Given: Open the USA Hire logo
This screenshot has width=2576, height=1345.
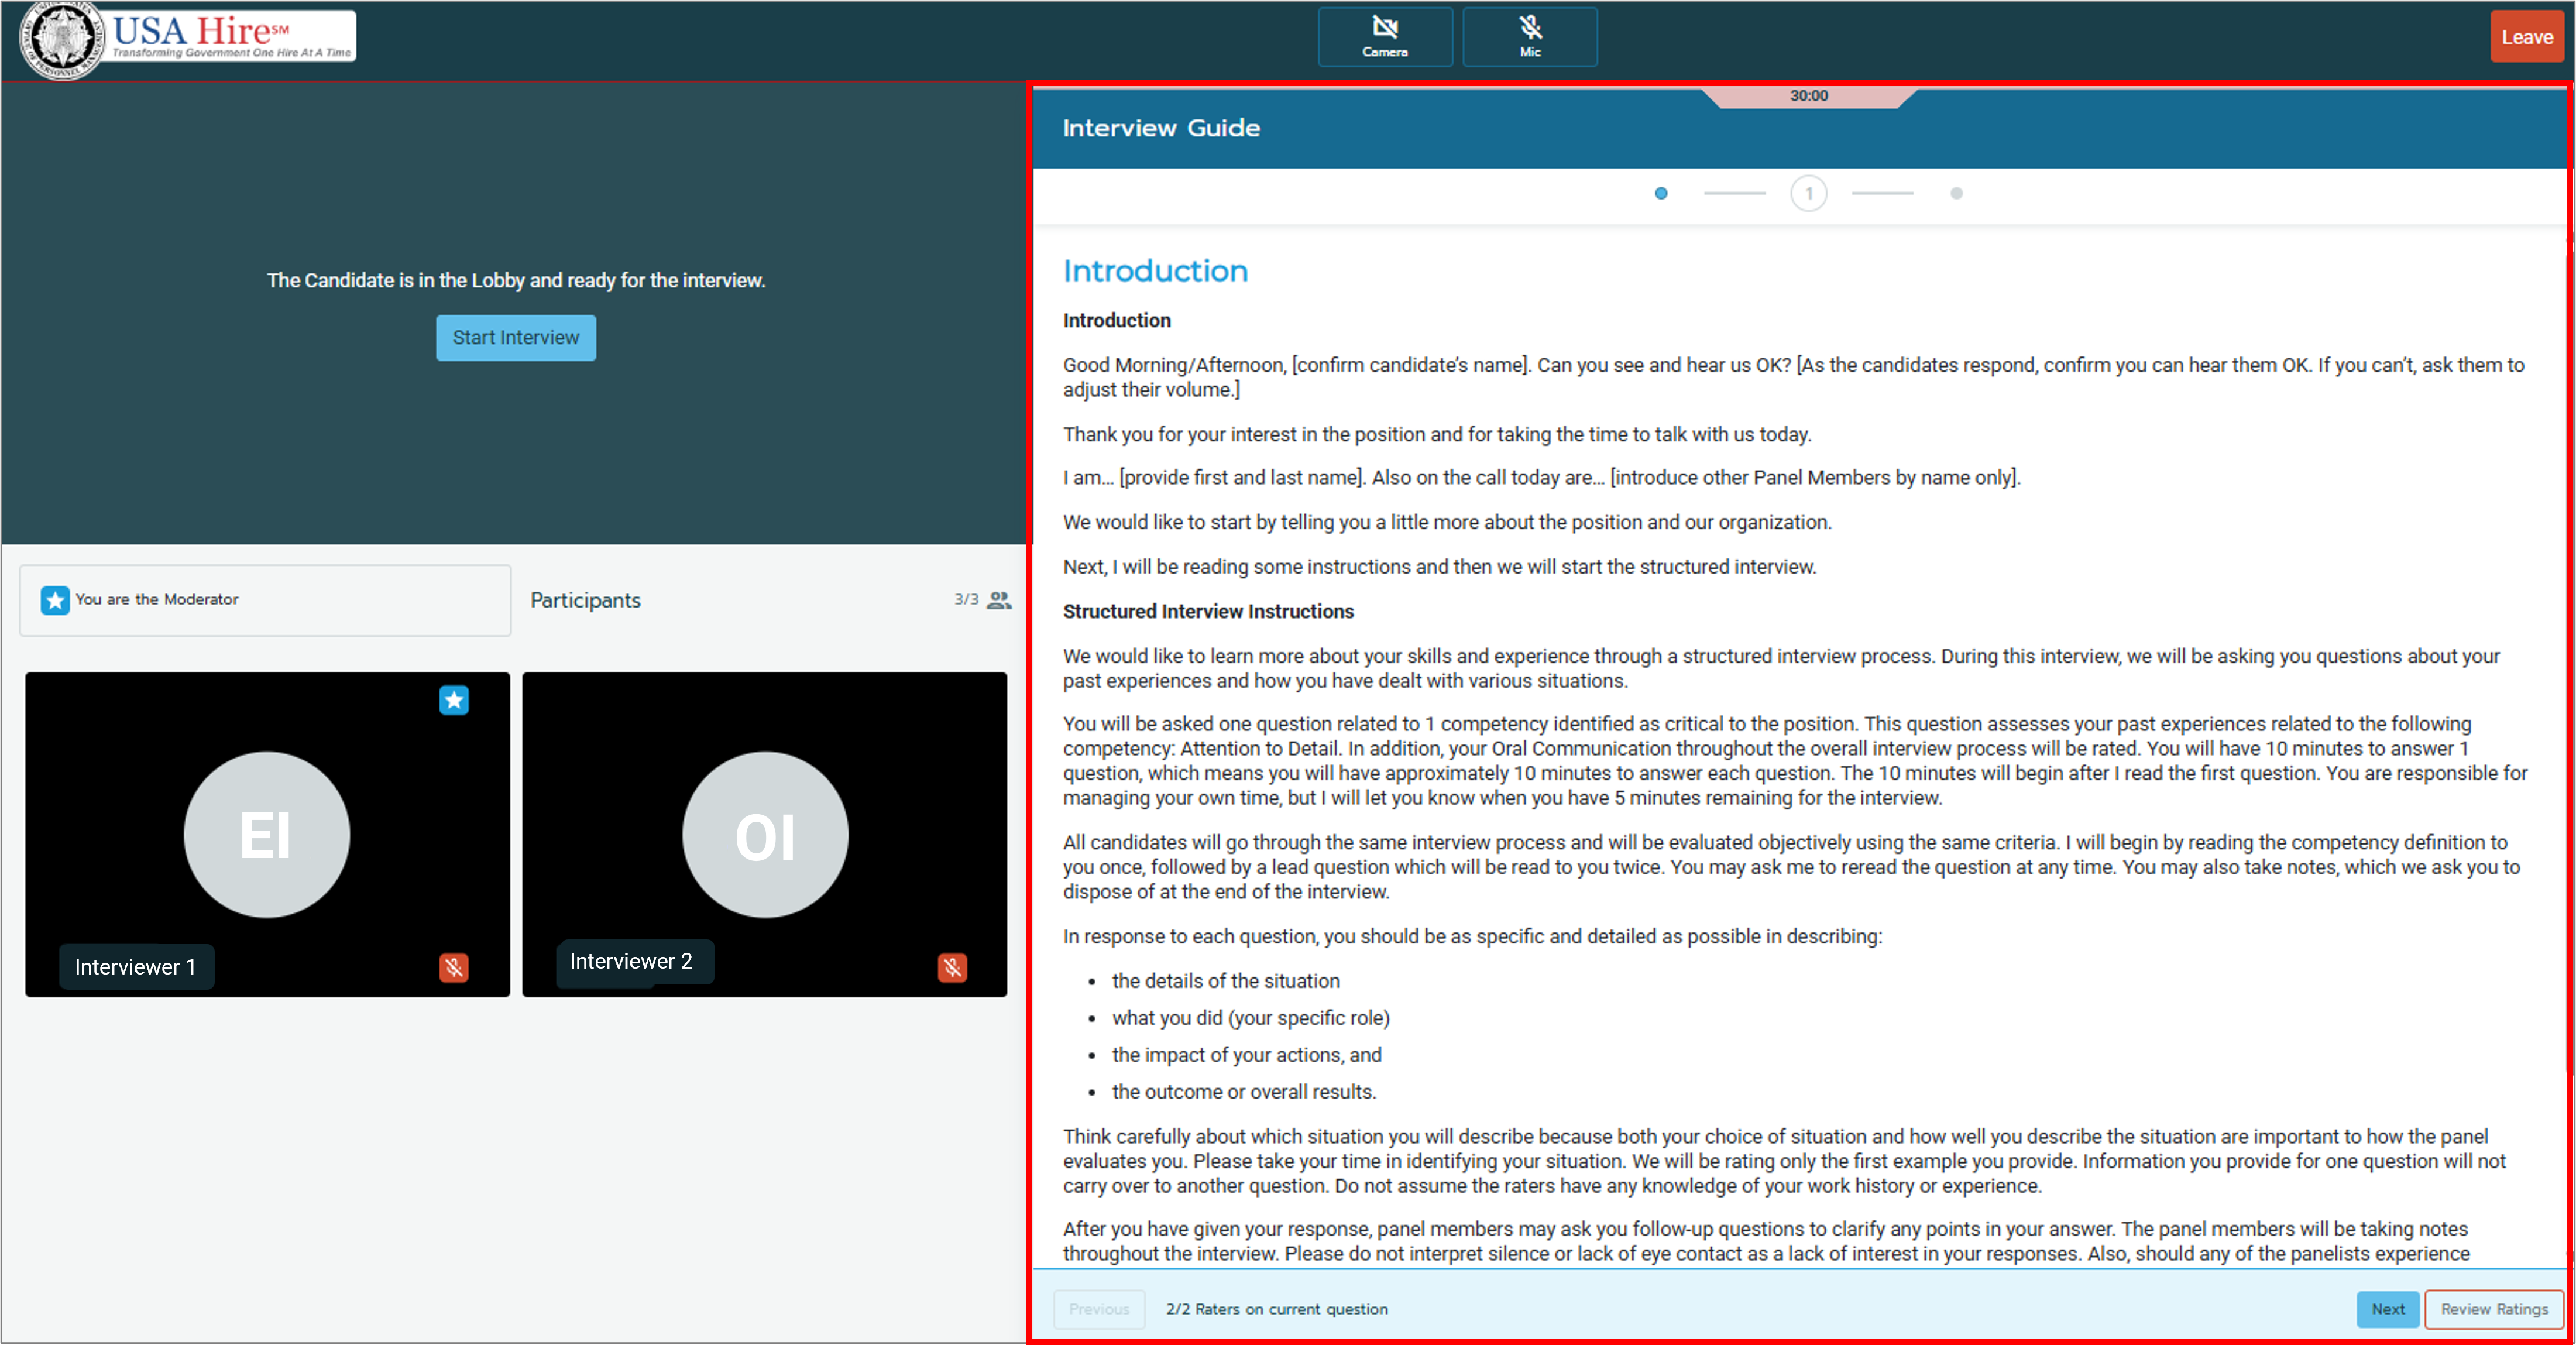Looking at the screenshot, I should [189, 38].
